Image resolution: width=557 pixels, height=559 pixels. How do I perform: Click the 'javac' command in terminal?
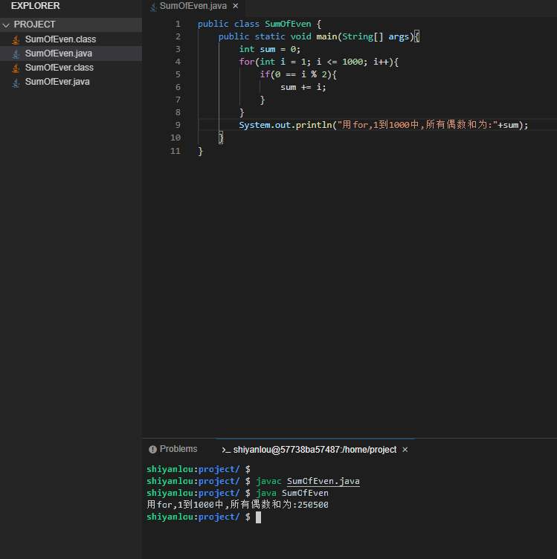(x=268, y=481)
